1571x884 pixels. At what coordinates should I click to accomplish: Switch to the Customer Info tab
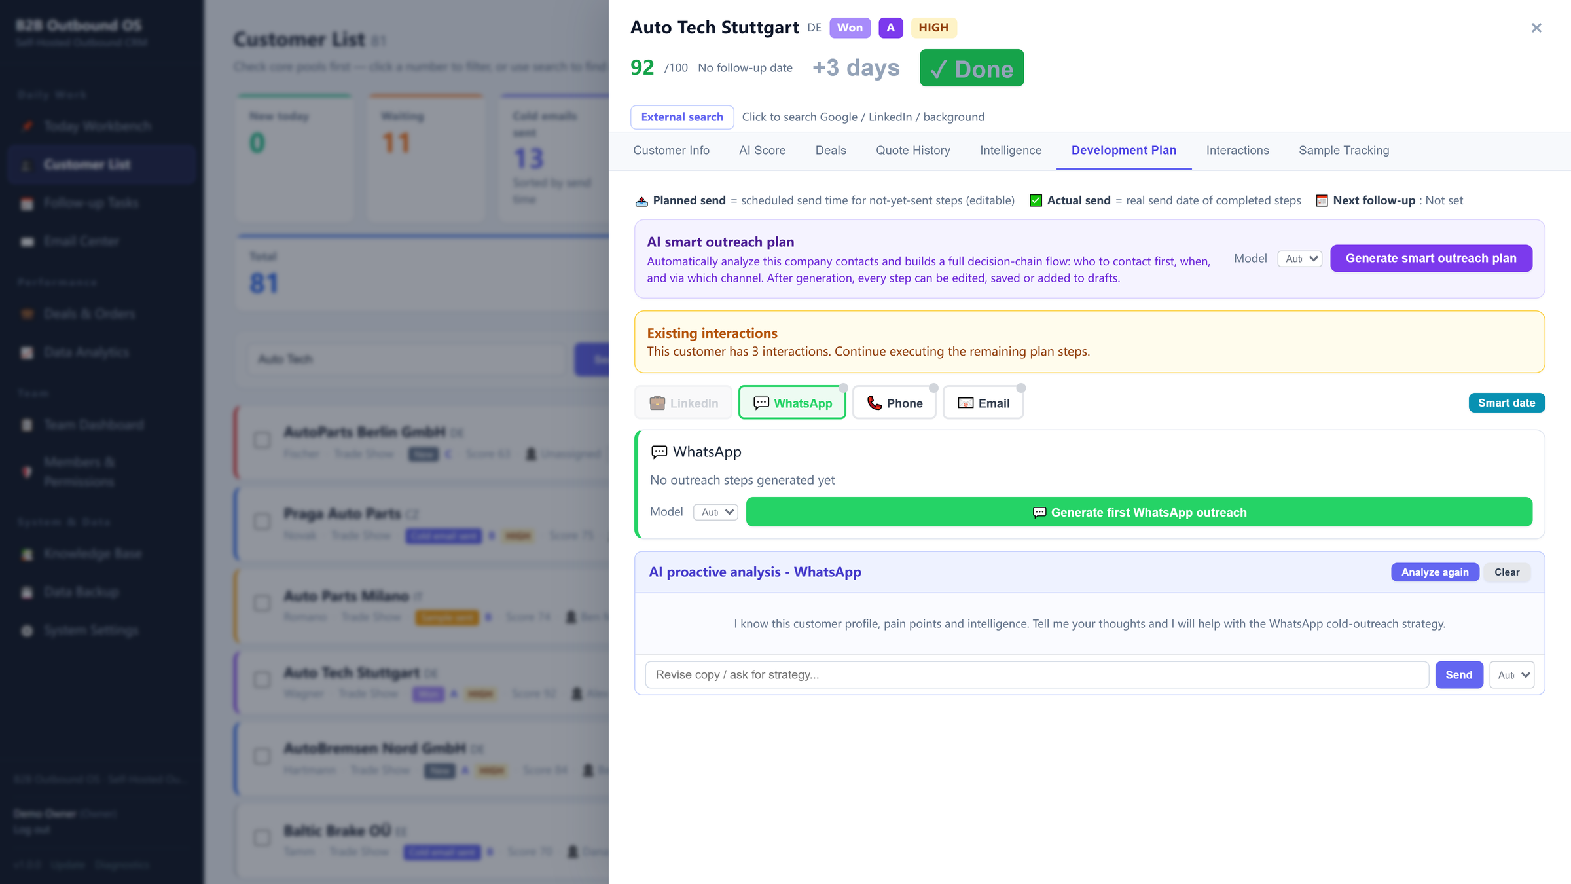point(671,150)
